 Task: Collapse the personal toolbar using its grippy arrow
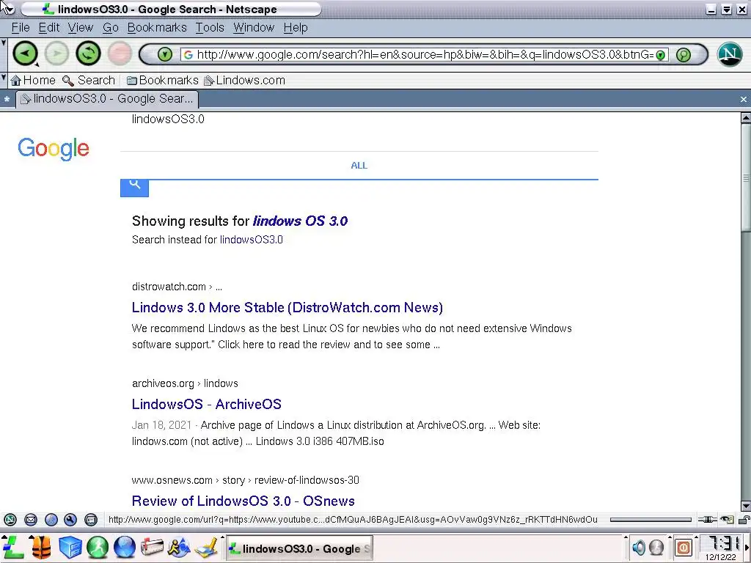4,77
